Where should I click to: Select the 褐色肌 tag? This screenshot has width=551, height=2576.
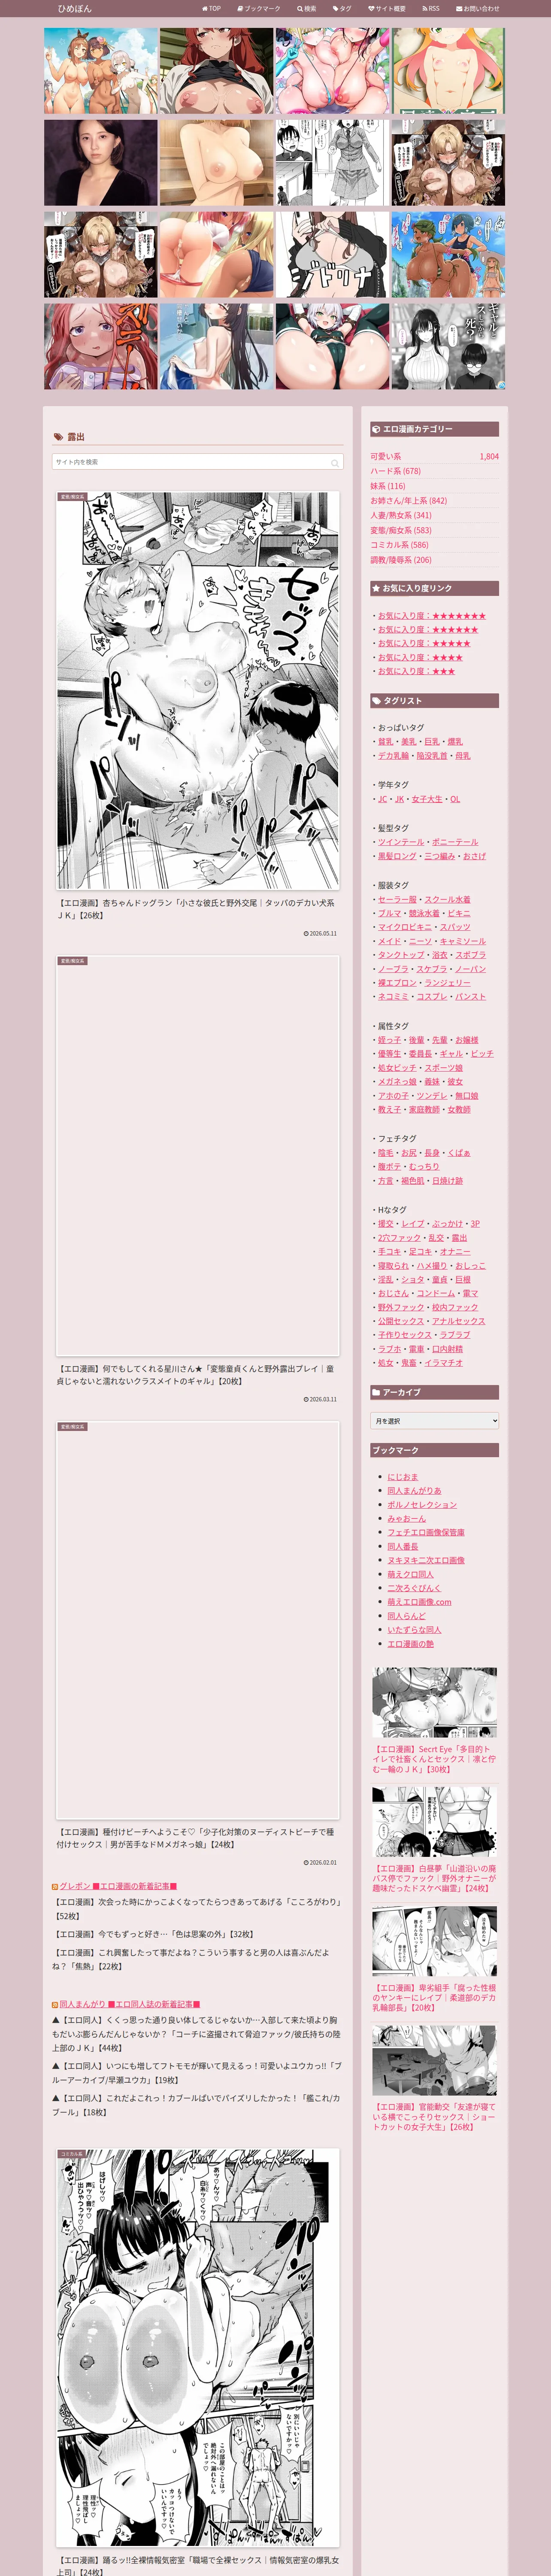pyautogui.click(x=412, y=1181)
